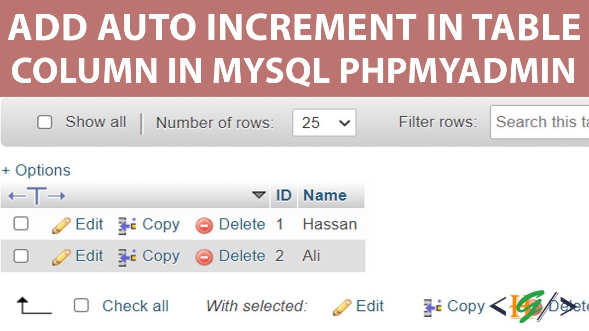The image size is (589, 331).
Task: Click the full texts arrows toggle icon
Action: 37,196
